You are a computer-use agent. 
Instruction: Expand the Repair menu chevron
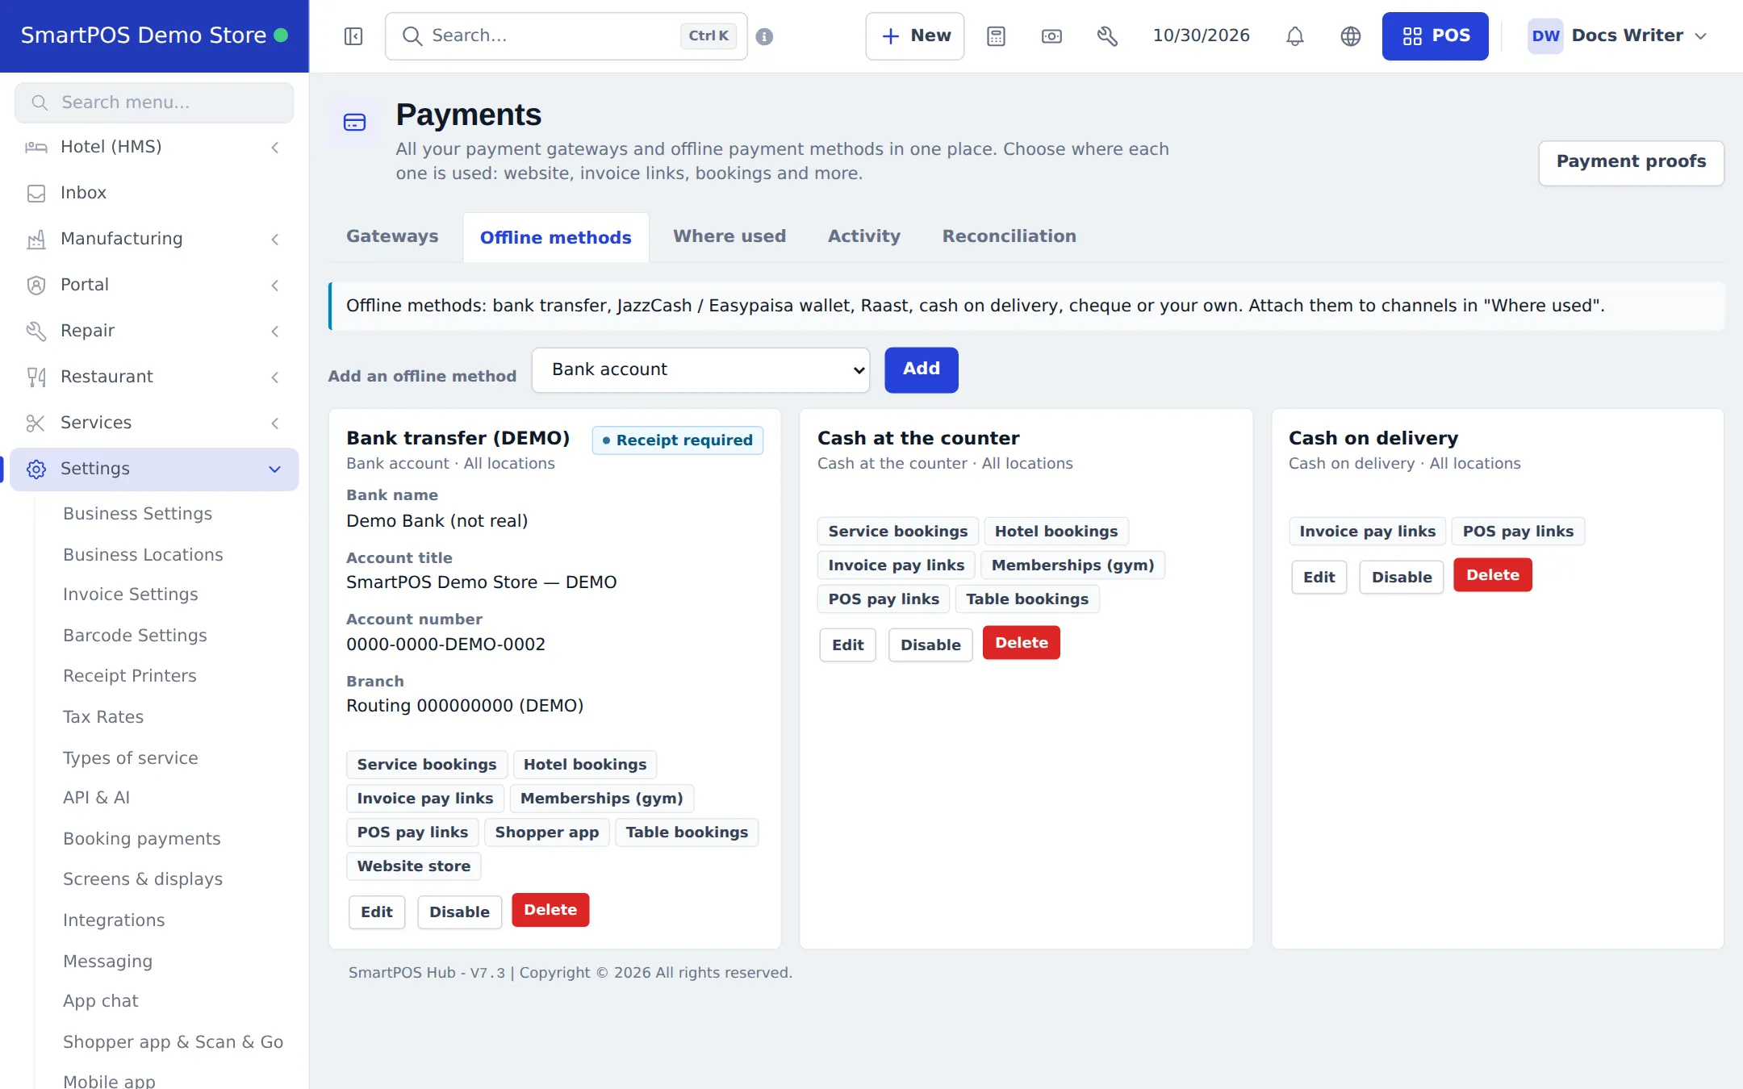[275, 331]
